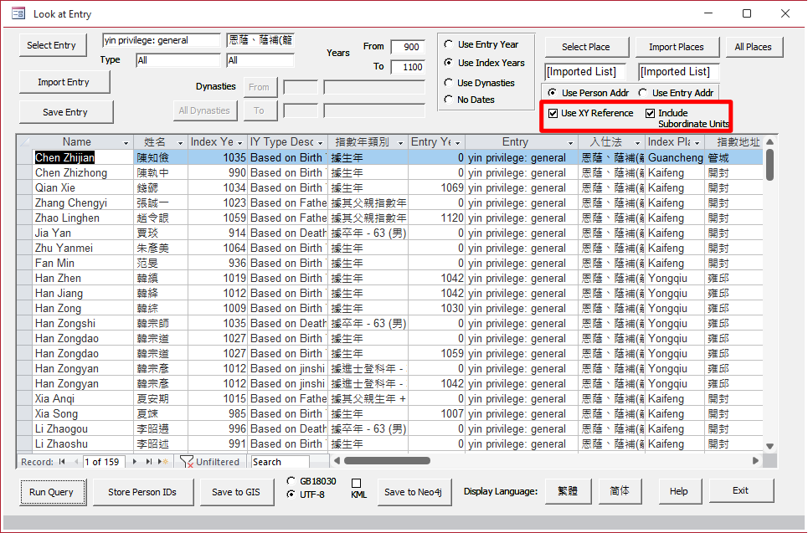
Task: Enable the Use Entry Year option
Action: coord(449,44)
